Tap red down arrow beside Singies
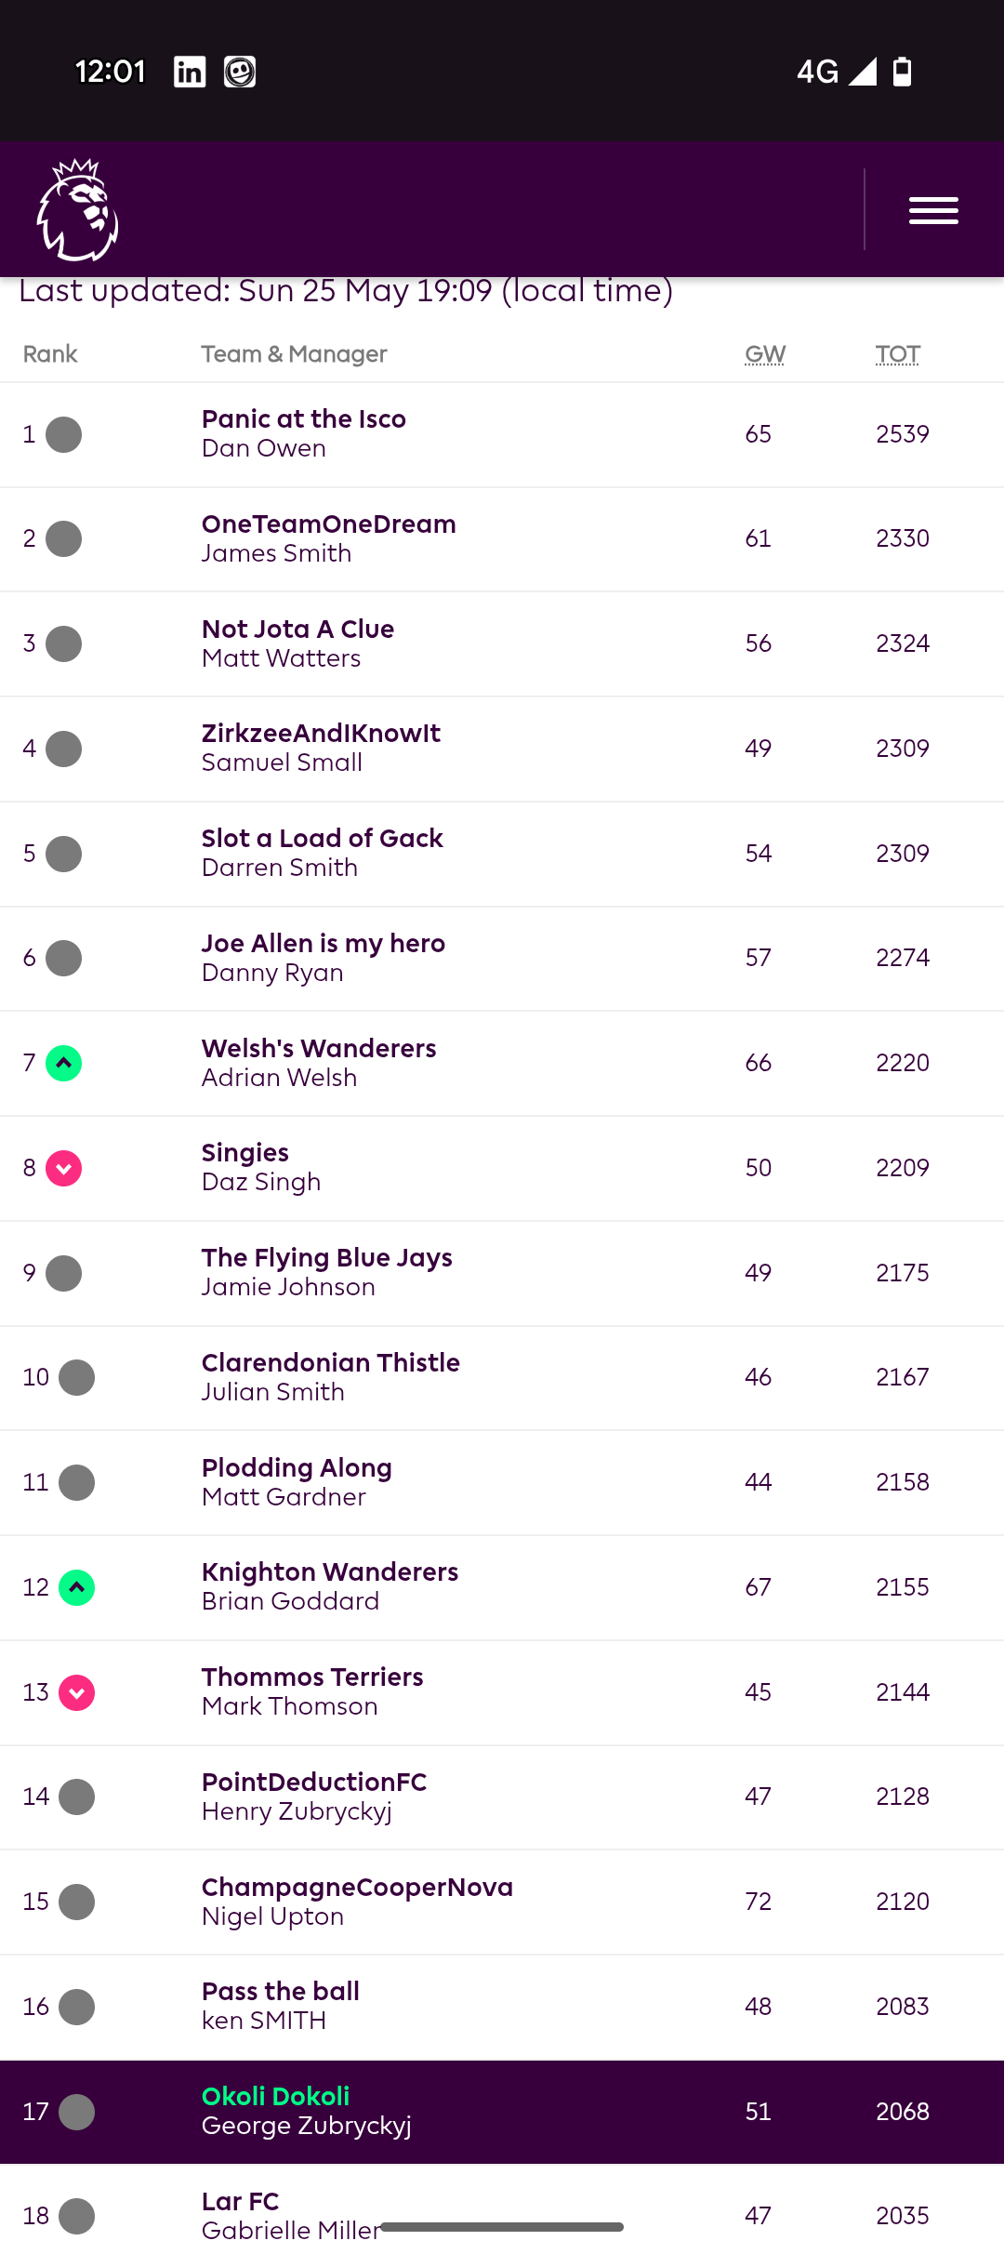 coord(64,1168)
